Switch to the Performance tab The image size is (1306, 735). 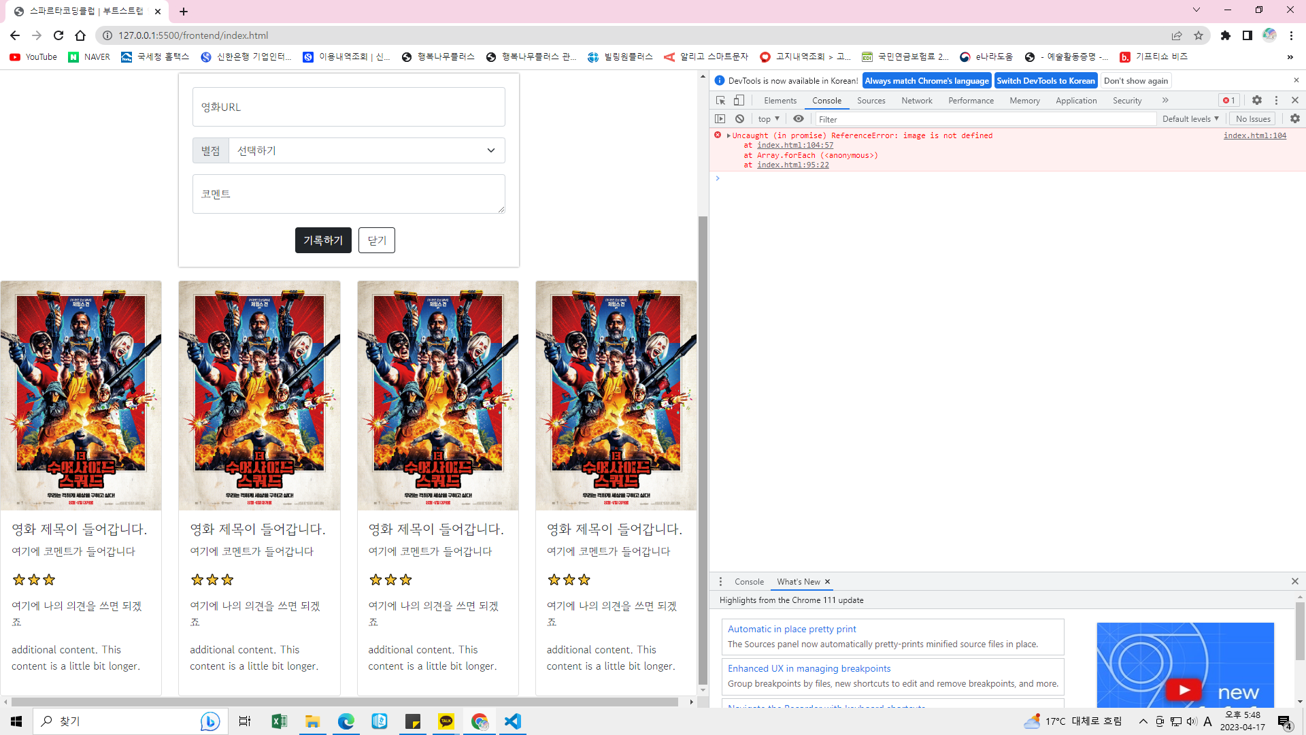coord(971,101)
